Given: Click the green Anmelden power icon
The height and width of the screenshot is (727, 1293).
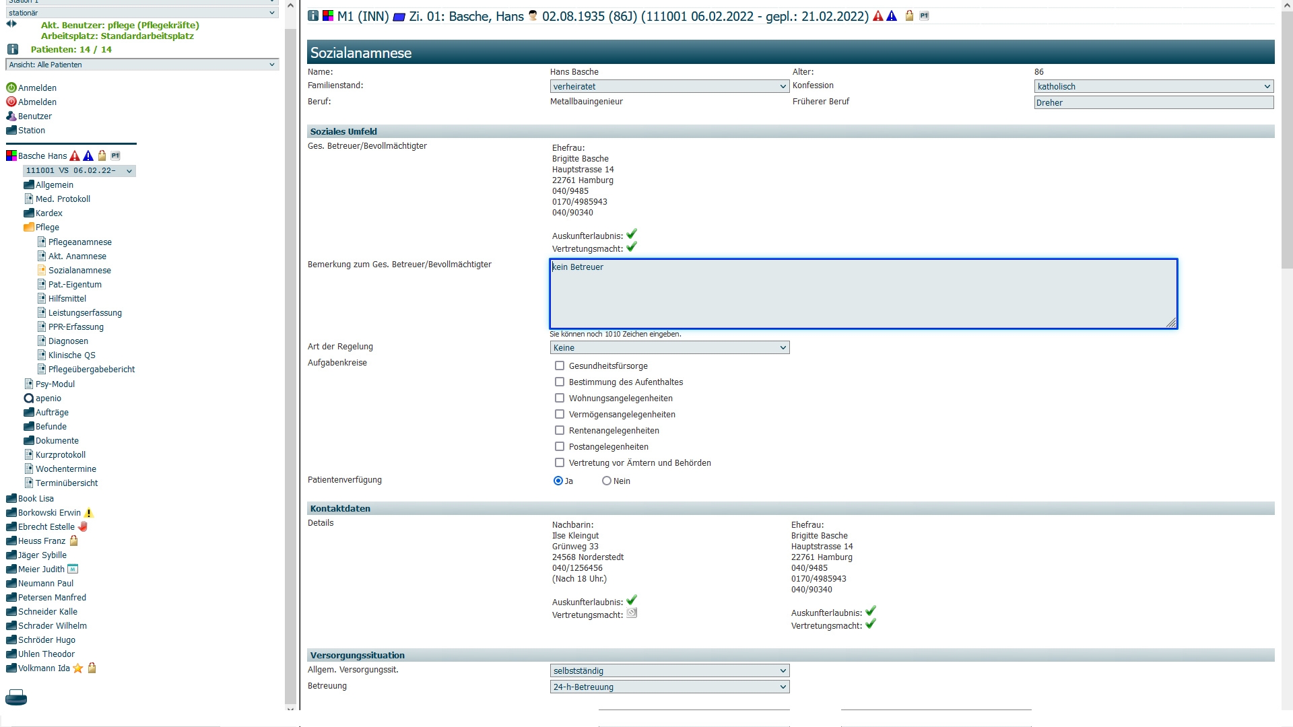Looking at the screenshot, I should point(11,88).
